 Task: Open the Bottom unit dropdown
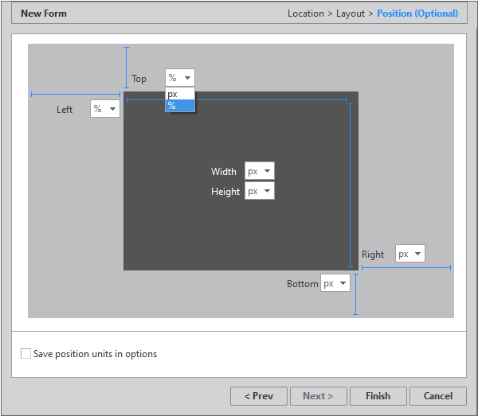(335, 283)
